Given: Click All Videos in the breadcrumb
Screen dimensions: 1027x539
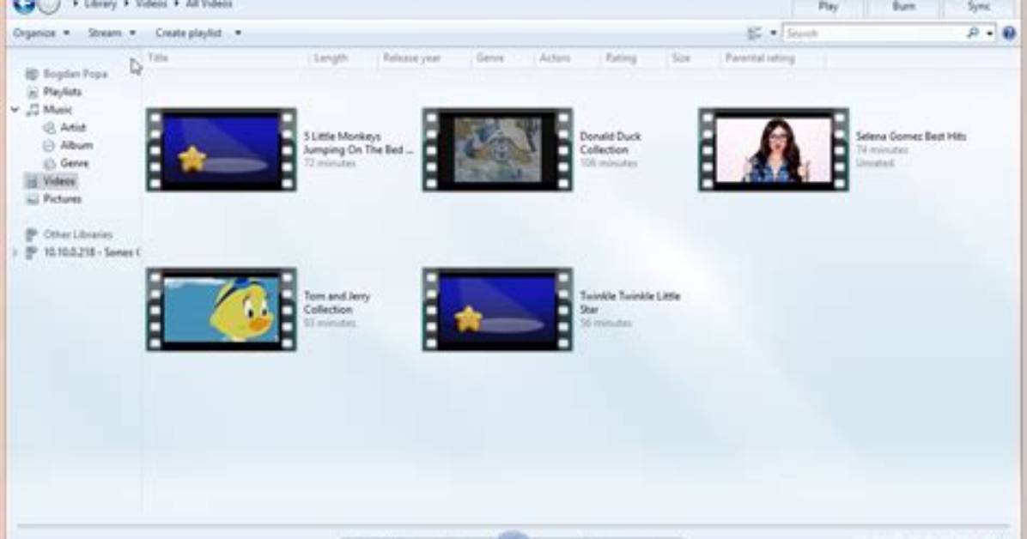Looking at the screenshot, I should tap(209, 4).
